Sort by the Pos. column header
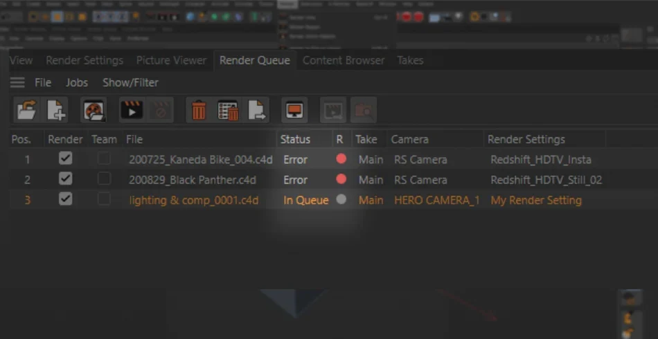 (x=21, y=140)
